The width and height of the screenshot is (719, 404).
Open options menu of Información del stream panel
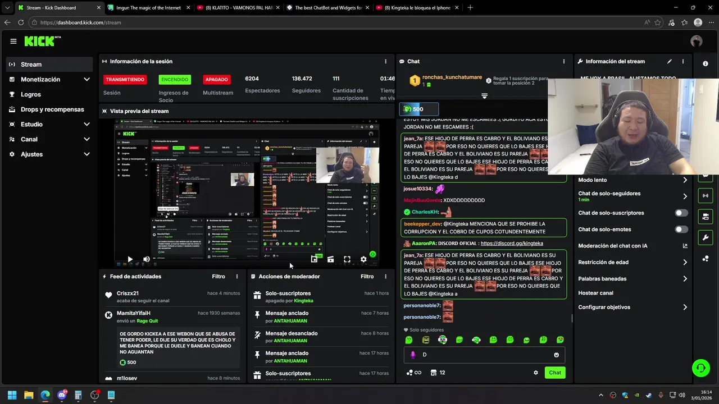point(683,62)
